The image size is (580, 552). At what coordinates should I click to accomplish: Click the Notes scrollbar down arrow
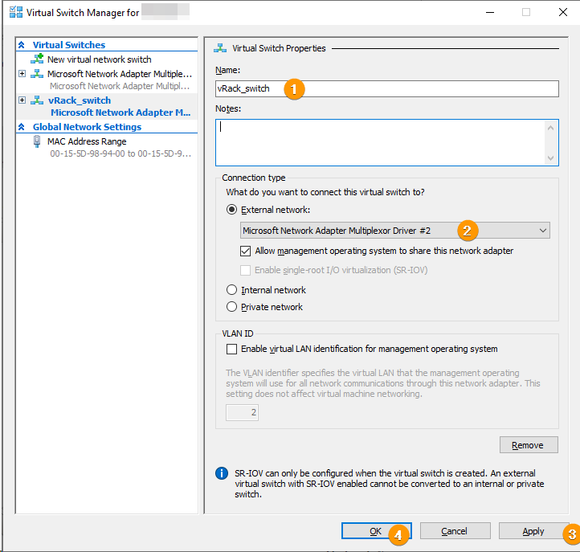[550, 158]
